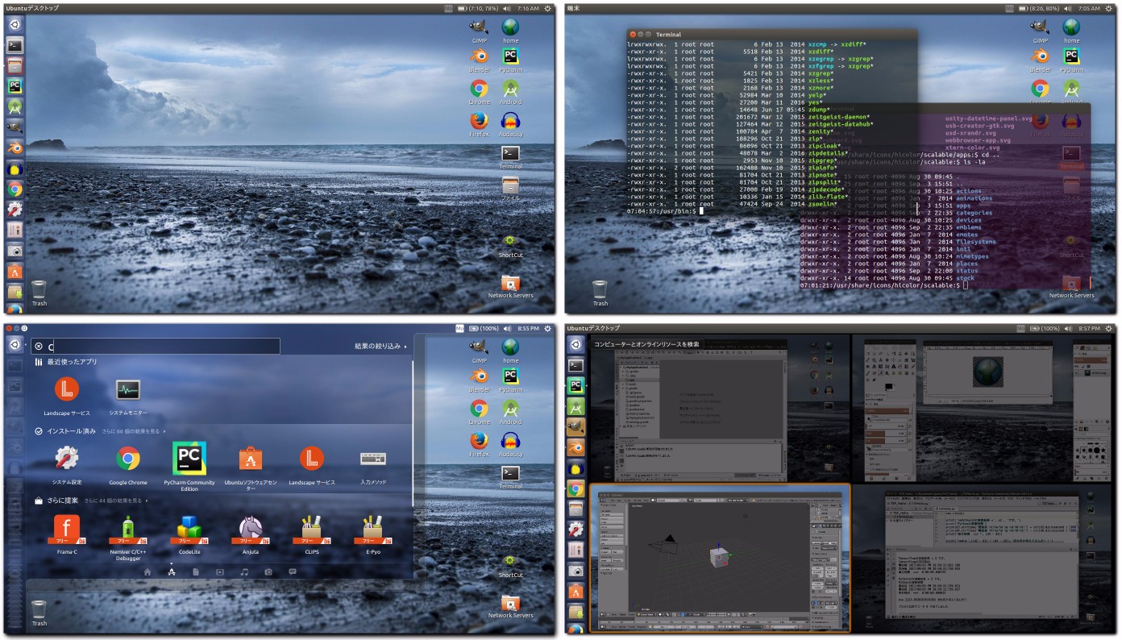Select the Android Studio workspace thumbnail in switcher
Viewport: 1122px width, 640px height.
[720, 409]
